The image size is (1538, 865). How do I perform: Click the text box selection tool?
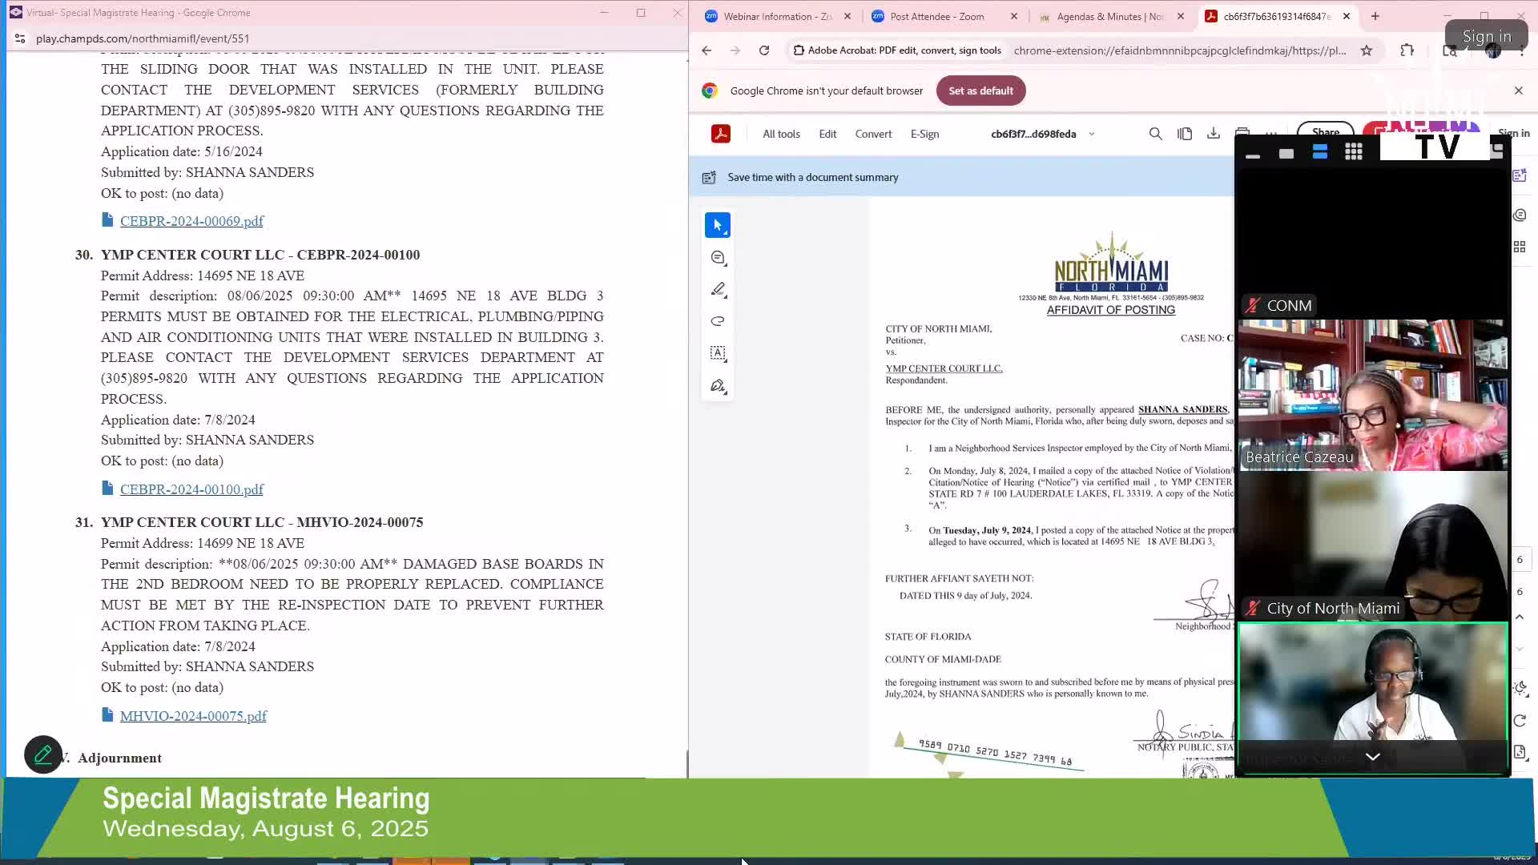coord(718,353)
